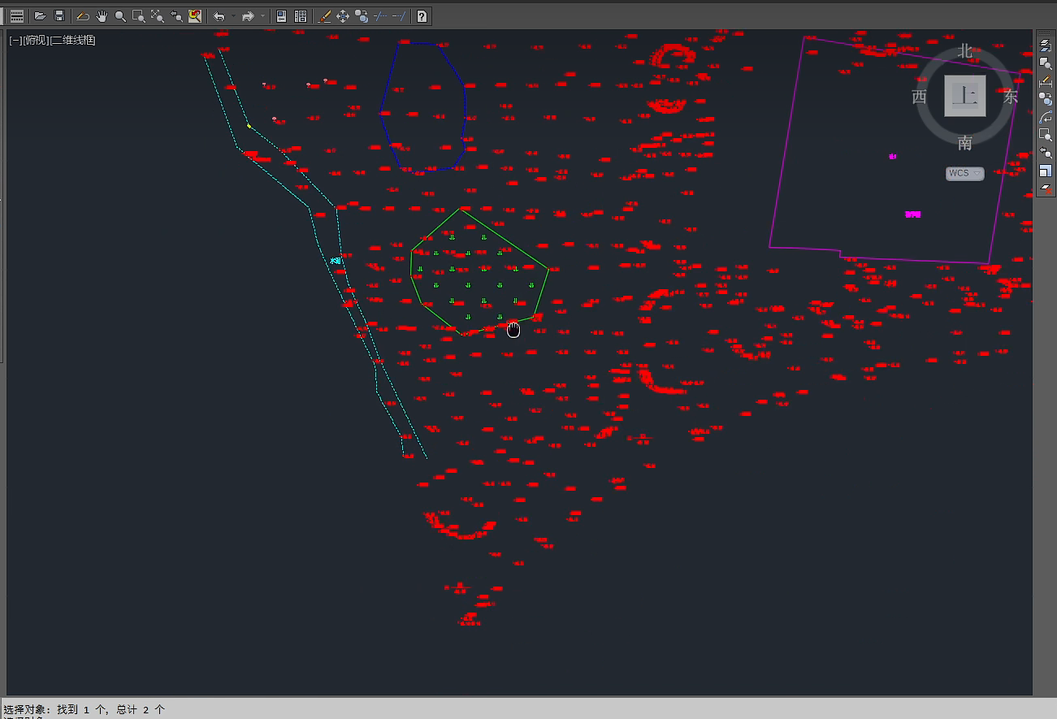This screenshot has width=1057, height=719.
Task: Open the Help question mark icon
Action: click(422, 16)
